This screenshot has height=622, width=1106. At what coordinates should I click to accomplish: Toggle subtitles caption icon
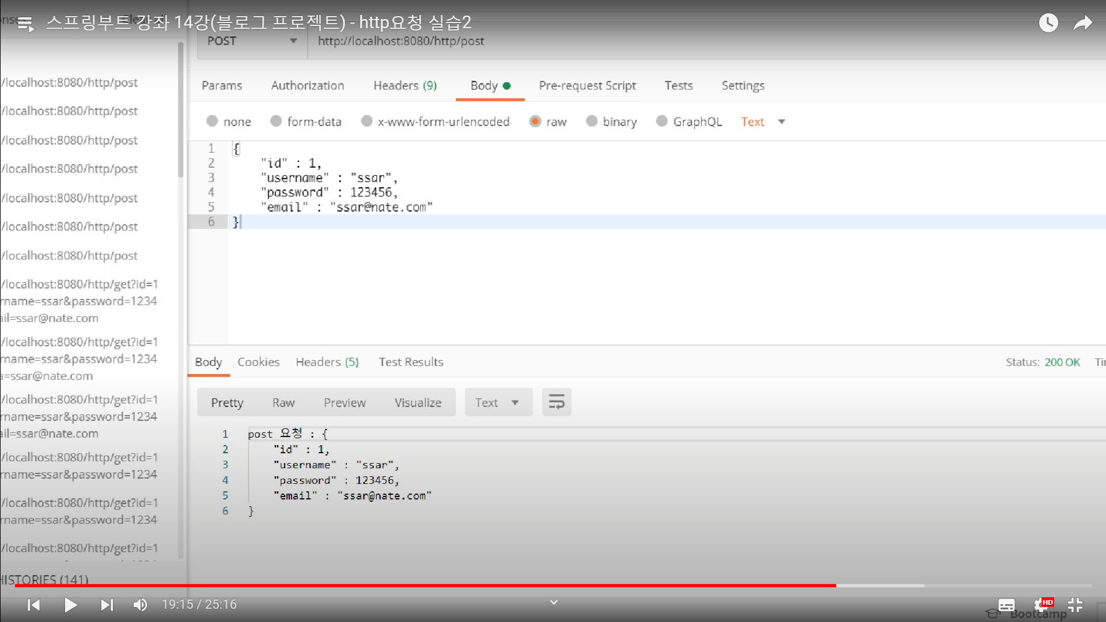pyautogui.click(x=1006, y=605)
